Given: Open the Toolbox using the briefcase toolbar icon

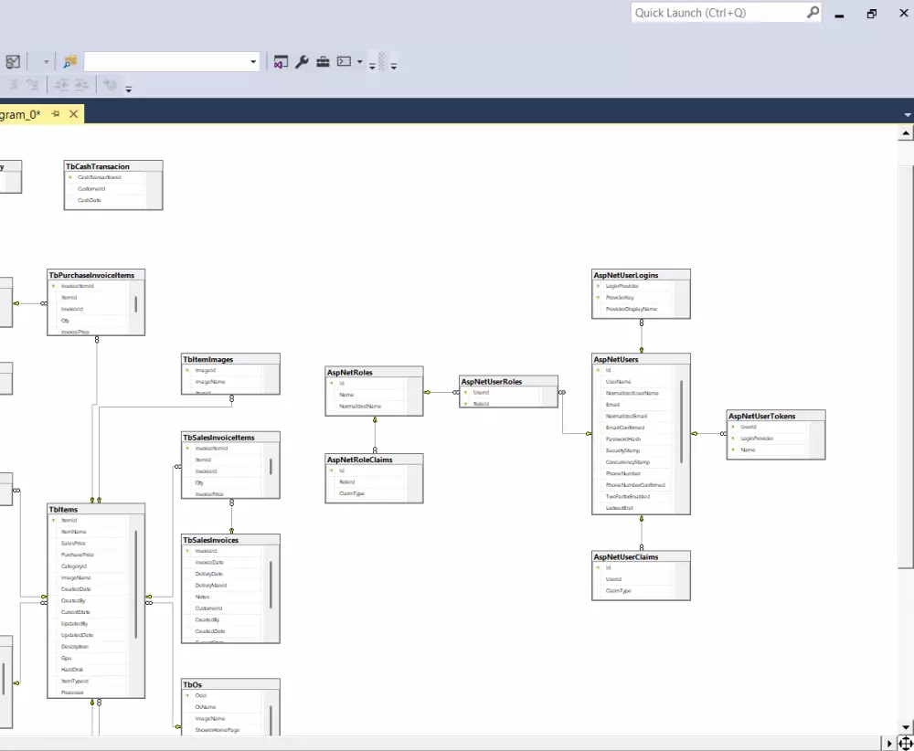Looking at the screenshot, I should tap(323, 61).
